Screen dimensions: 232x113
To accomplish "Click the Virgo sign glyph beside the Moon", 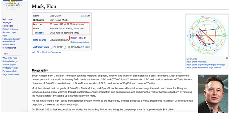I will 69,47.
